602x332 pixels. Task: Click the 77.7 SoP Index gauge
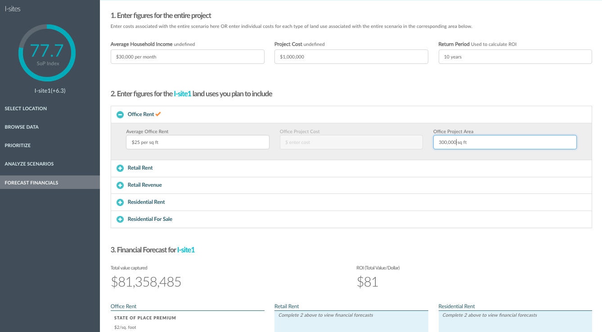pos(47,53)
